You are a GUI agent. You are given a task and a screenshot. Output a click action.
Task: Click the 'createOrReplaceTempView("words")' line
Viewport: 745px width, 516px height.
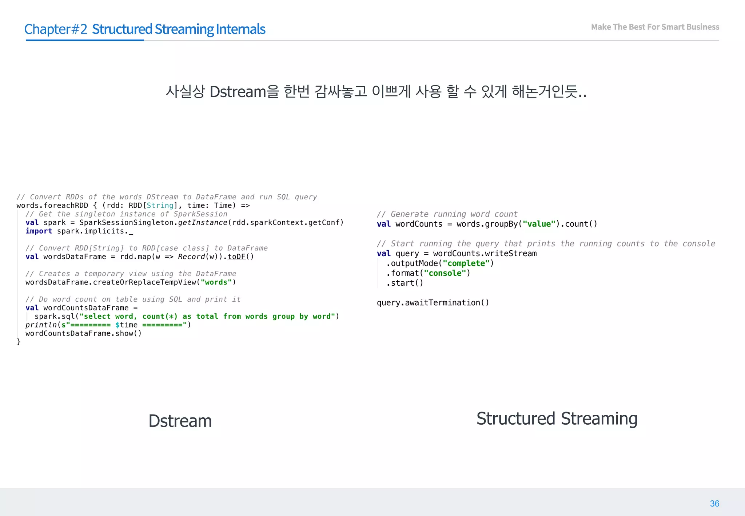click(x=131, y=282)
